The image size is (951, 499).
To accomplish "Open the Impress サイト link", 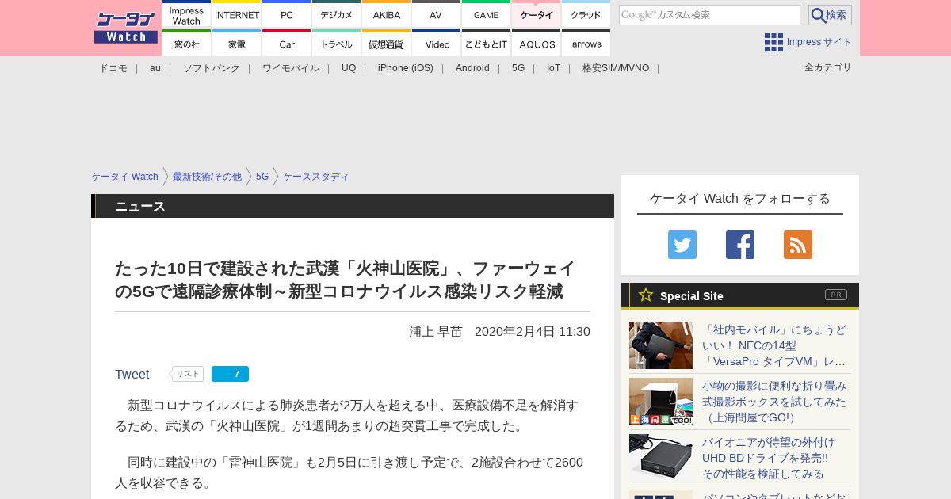I will tap(819, 42).
